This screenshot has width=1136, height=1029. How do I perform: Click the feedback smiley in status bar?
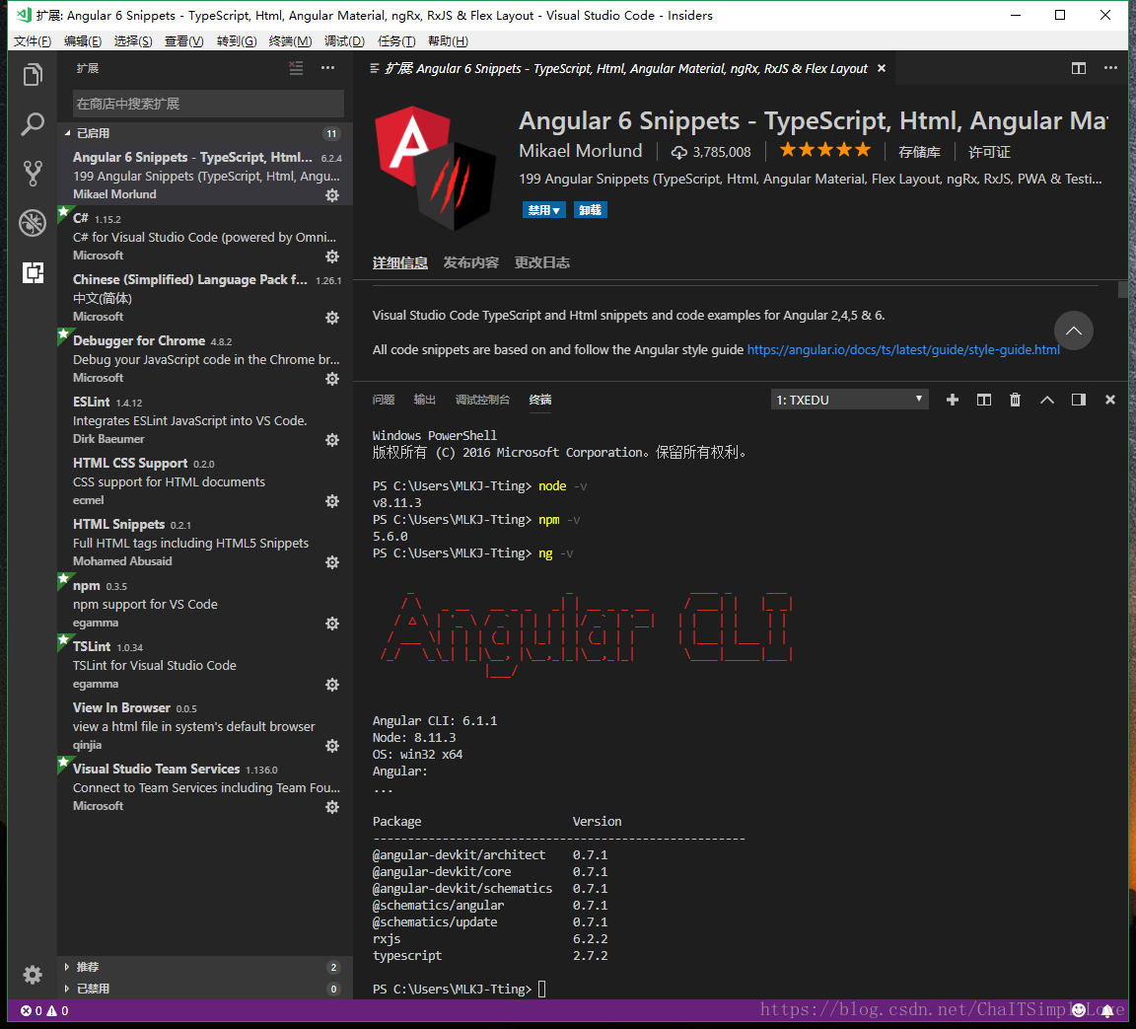point(1079,1010)
